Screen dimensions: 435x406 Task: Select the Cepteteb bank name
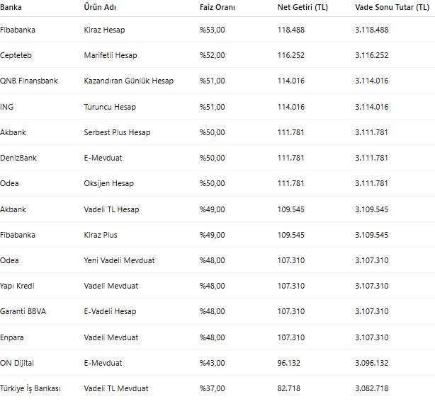click(x=16, y=55)
